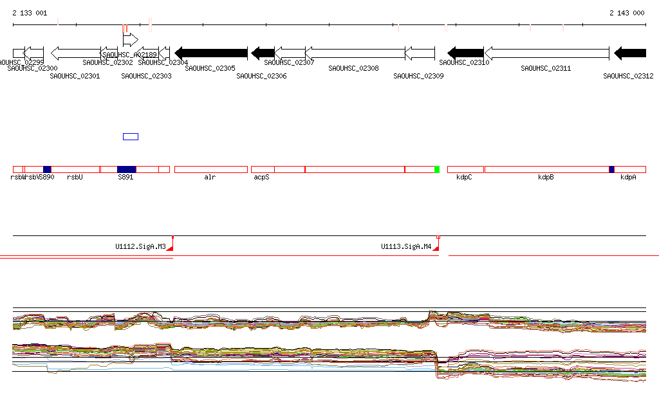Select the red alr gene box
This screenshot has height=393, width=659.
[210, 169]
